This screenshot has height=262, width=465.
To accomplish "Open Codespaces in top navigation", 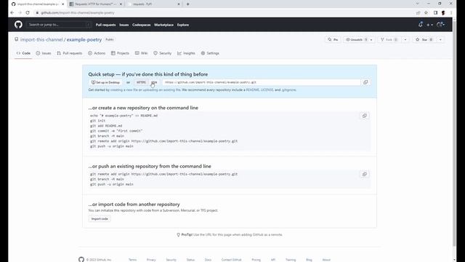I will click(x=142, y=25).
